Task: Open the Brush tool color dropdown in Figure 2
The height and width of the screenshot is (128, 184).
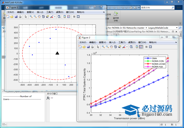Action: coord(127,47)
